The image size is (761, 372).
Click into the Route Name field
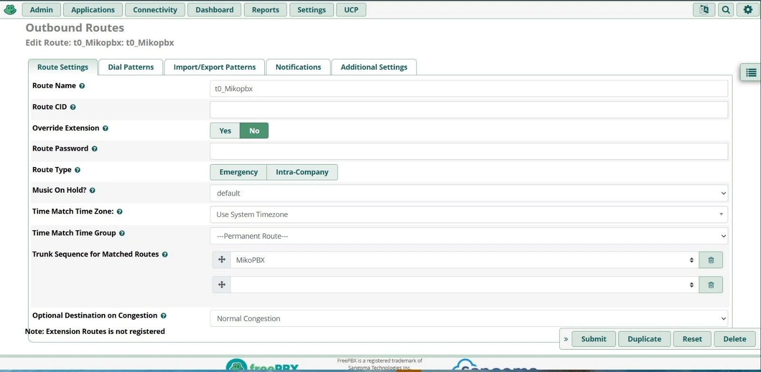(469, 88)
